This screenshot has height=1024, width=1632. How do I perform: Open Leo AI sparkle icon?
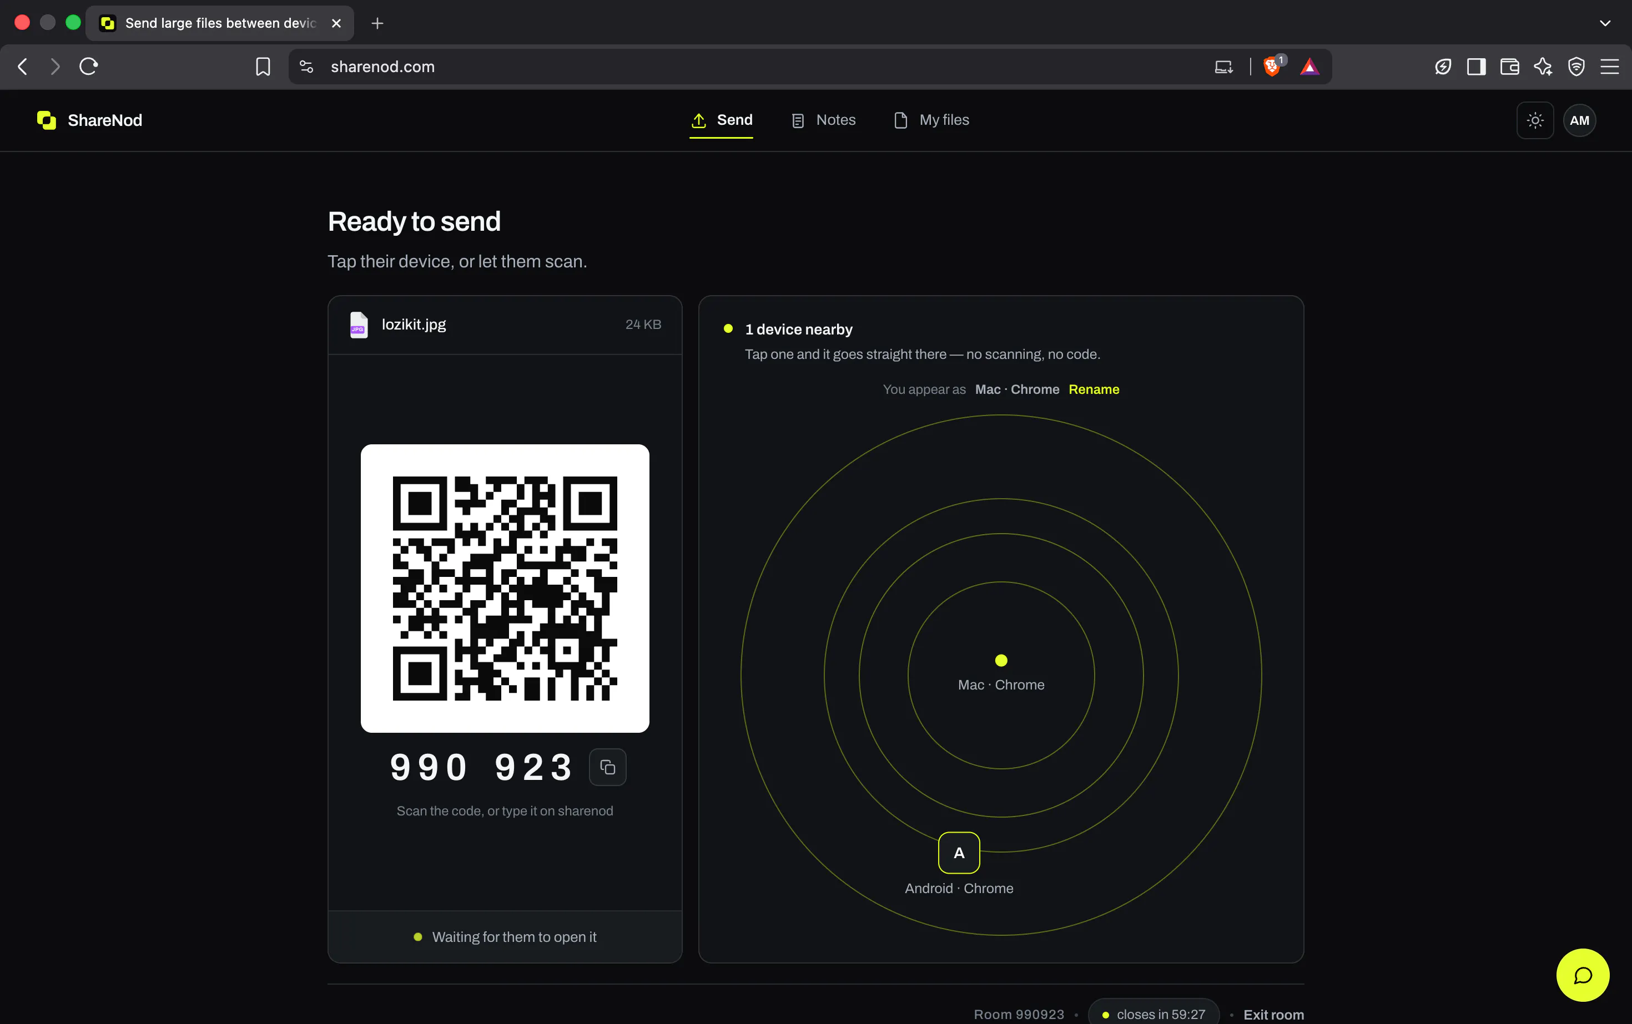1543,67
